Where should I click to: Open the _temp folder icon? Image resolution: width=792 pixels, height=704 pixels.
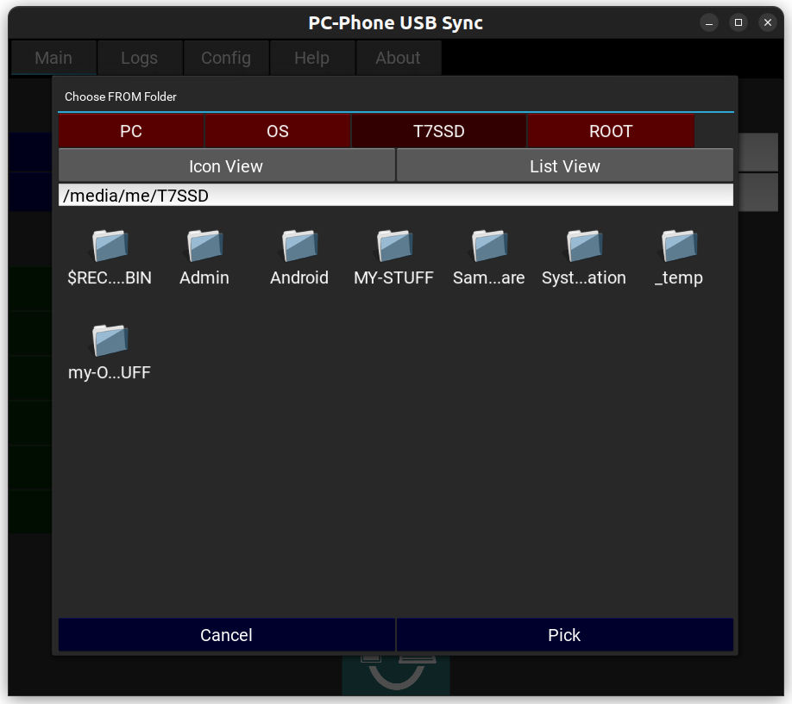pyautogui.click(x=679, y=246)
